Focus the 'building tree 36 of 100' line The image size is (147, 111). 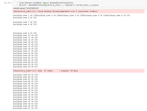pyautogui.click(x=25, y=99)
